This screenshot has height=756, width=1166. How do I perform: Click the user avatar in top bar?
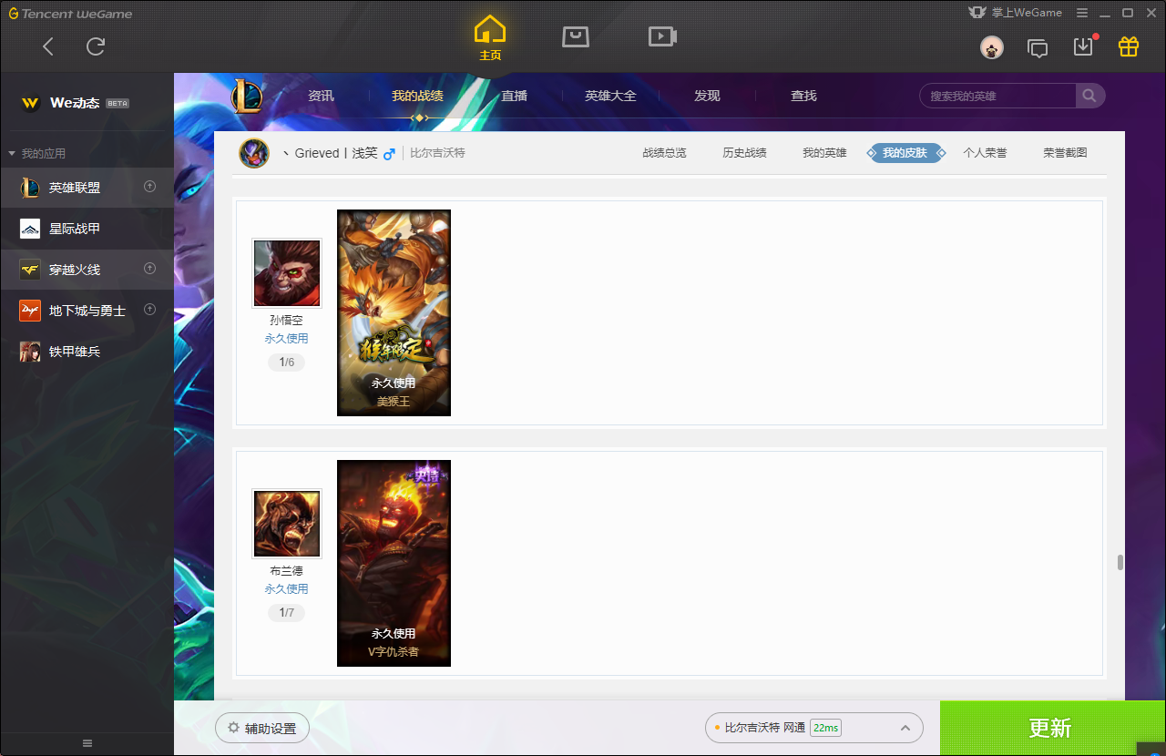pyautogui.click(x=992, y=47)
